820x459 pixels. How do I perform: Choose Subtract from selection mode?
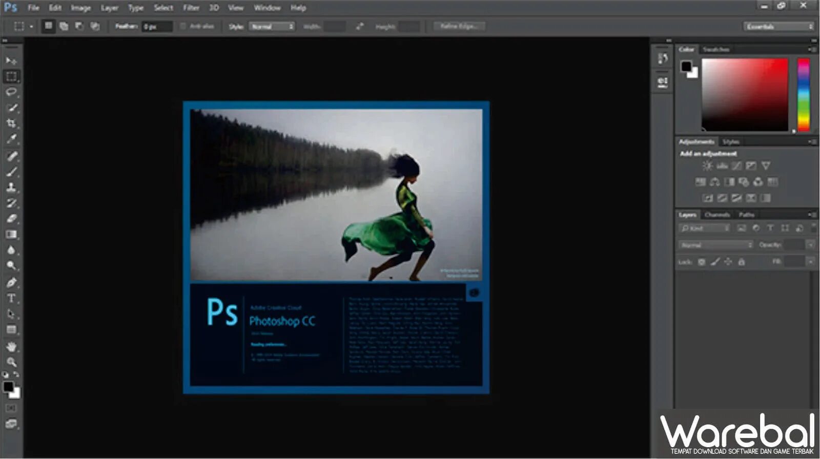coord(79,26)
